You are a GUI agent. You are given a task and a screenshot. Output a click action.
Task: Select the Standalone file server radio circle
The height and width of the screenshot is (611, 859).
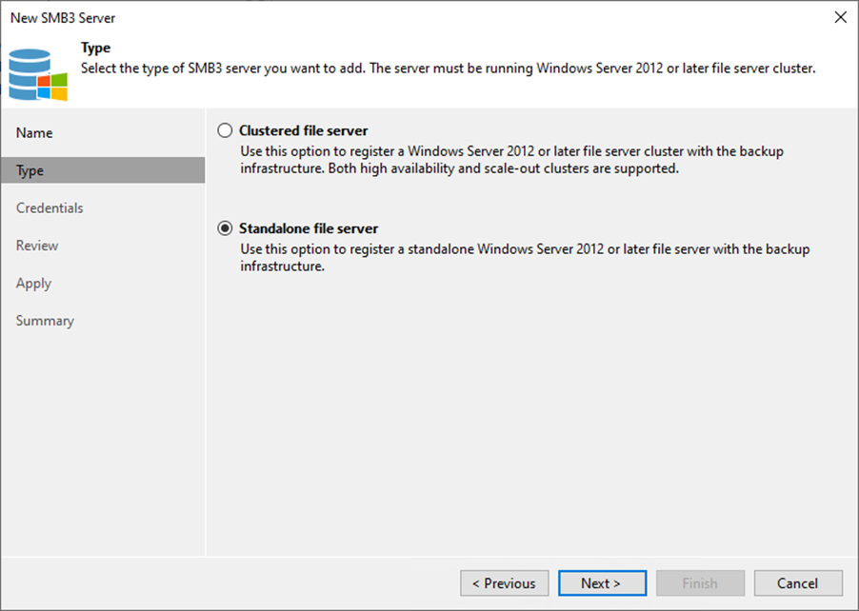pyautogui.click(x=225, y=228)
